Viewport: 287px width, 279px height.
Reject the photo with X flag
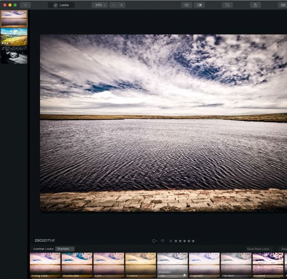tap(170, 241)
